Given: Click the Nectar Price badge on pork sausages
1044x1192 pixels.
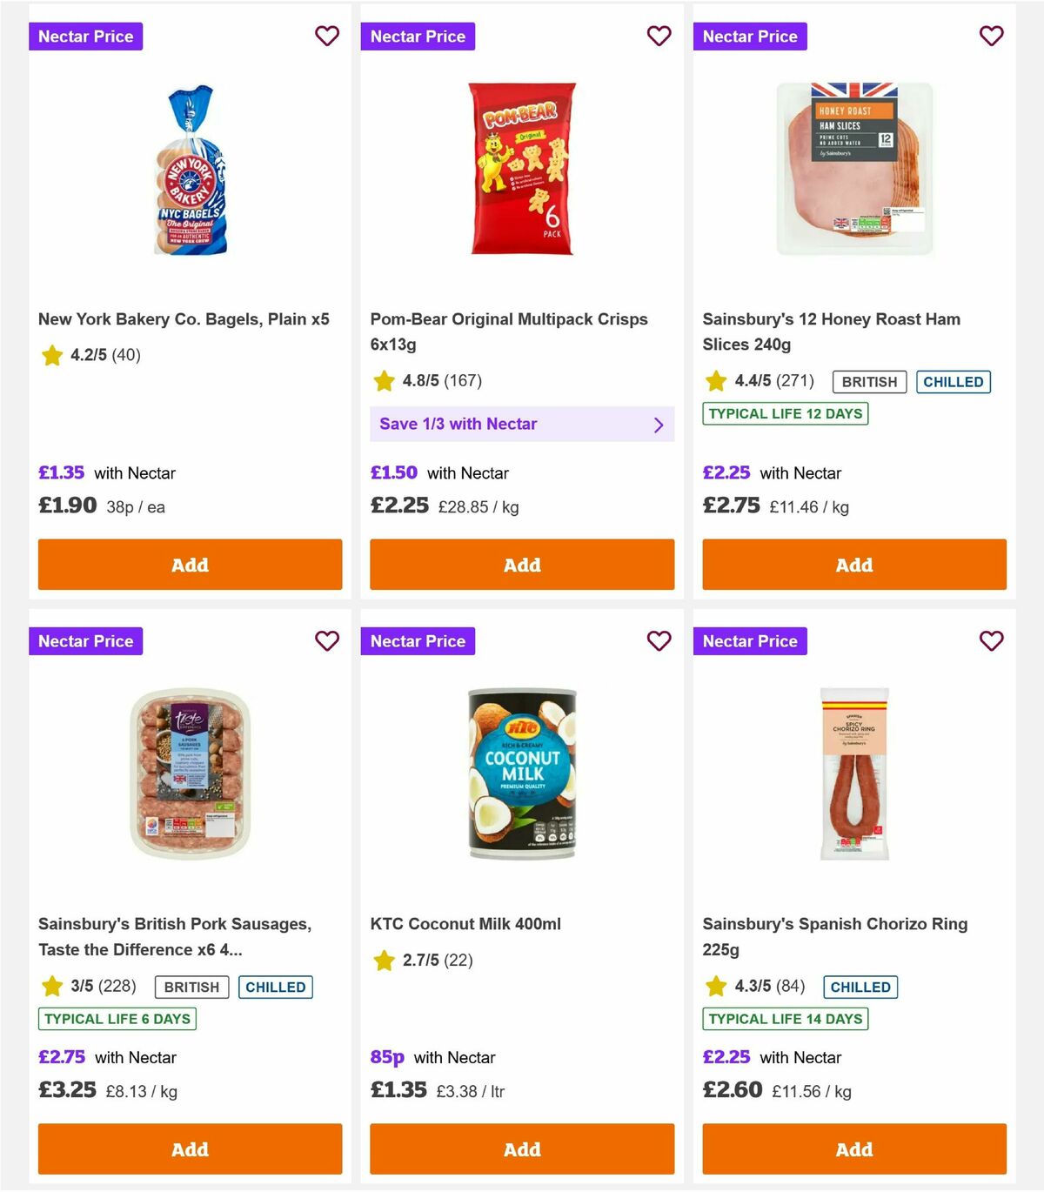Looking at the screenshot, I should click(x=85, y=640).
